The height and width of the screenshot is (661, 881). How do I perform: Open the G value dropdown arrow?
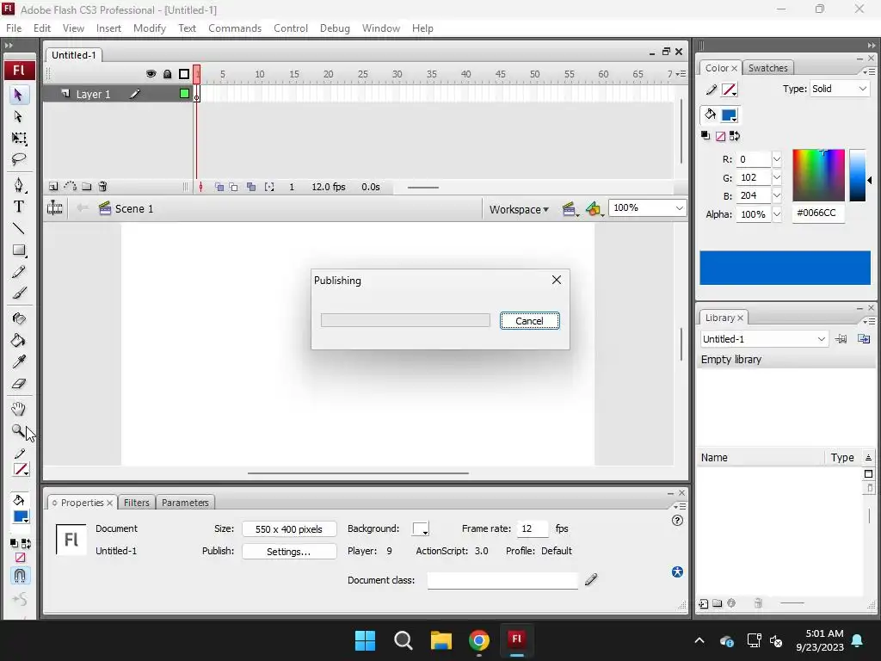777,177
